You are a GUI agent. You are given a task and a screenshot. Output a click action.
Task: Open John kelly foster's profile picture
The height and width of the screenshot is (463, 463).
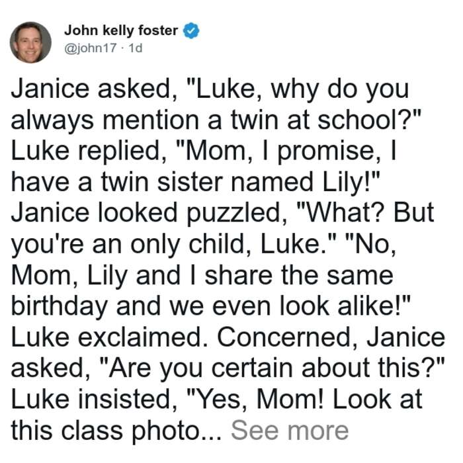30,42
